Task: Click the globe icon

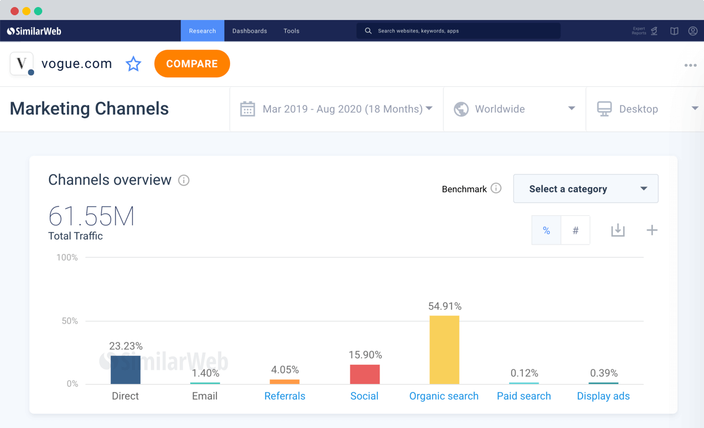Action: tap(461, 109)
